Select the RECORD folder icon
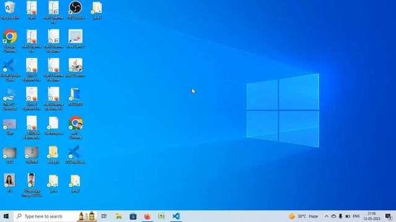 pos(75,97)
